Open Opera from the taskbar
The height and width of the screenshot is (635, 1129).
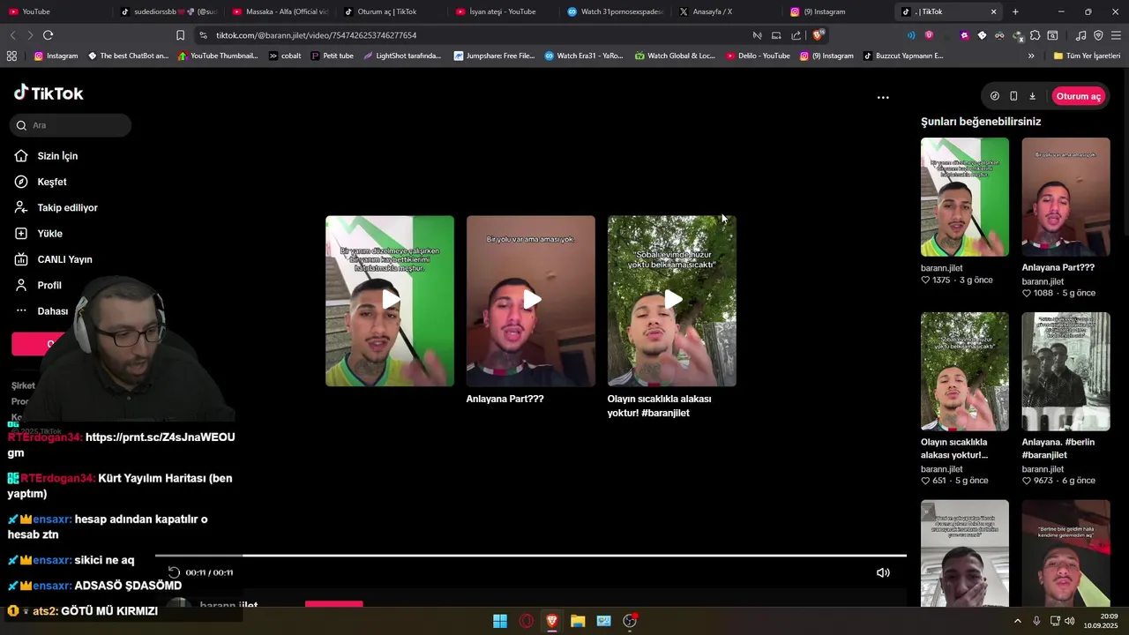(x=527, y=621)
